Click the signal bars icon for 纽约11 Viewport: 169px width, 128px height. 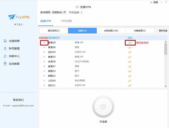pyautogui.click(x=130, y=85)
